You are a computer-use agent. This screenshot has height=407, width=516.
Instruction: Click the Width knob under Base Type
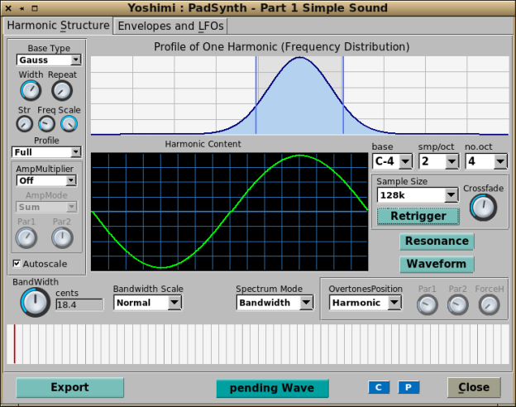click(31, 91)
